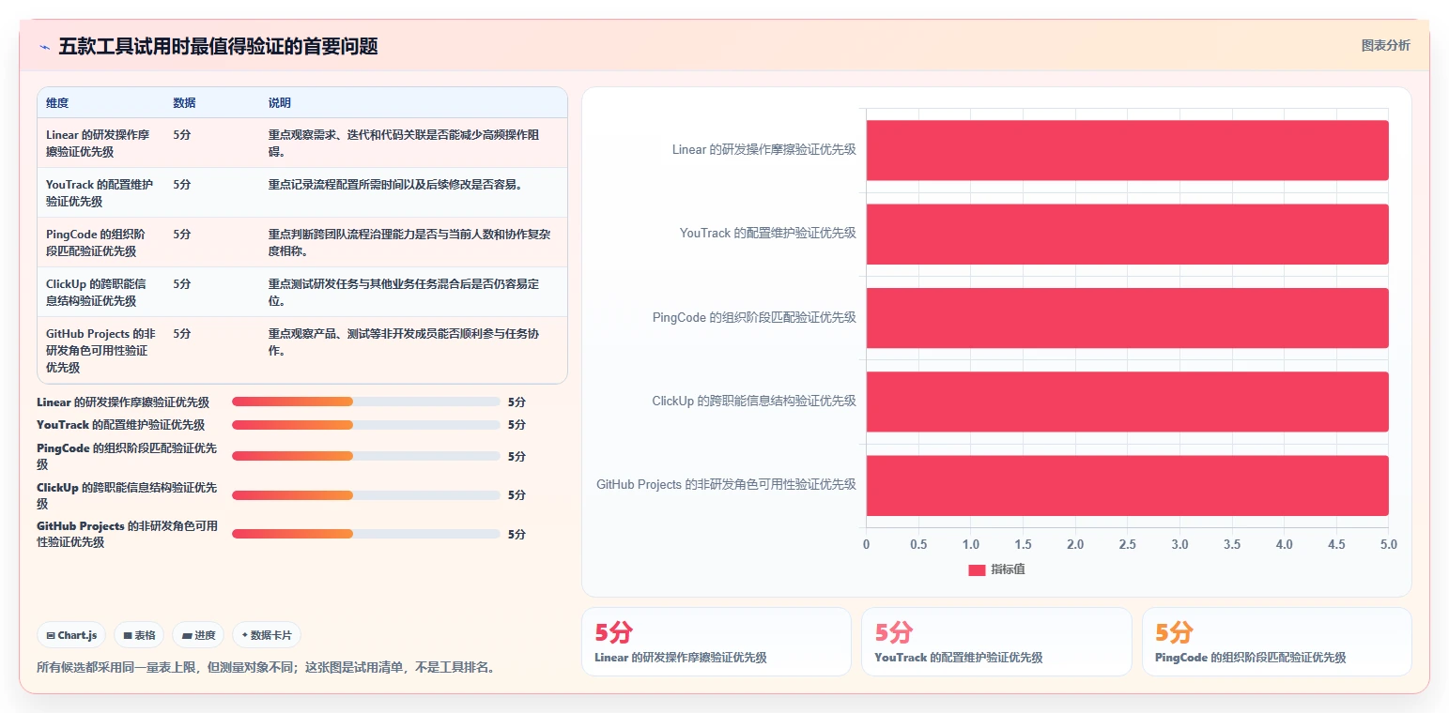Select table cell 'YouTrack 的配置维护验证优先级'
Image resolution: width=1449 pixels, height=713 pixels.
(x=100, y=192)
